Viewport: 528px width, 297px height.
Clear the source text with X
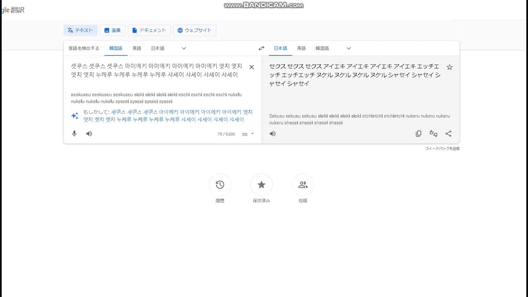(251, 67)
